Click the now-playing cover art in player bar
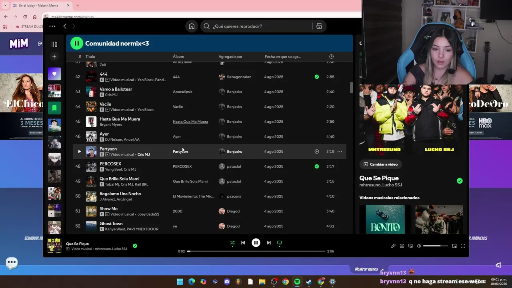This screenshot has width=512, height=288. (x=54, y=245)
